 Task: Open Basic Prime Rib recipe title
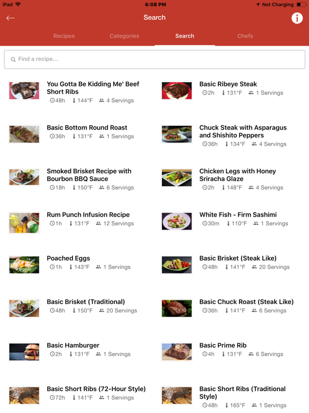223,345
